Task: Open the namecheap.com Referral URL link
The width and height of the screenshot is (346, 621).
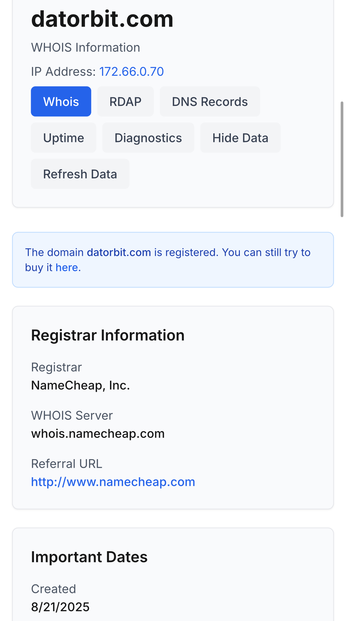Action: pyautogui.click(x=113, y=482)
